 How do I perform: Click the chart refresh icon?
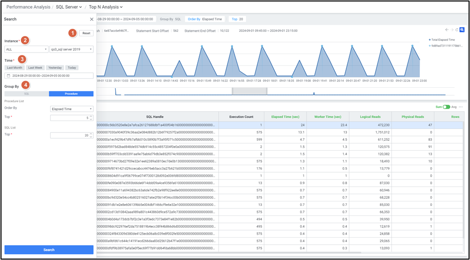click(457, 30)
